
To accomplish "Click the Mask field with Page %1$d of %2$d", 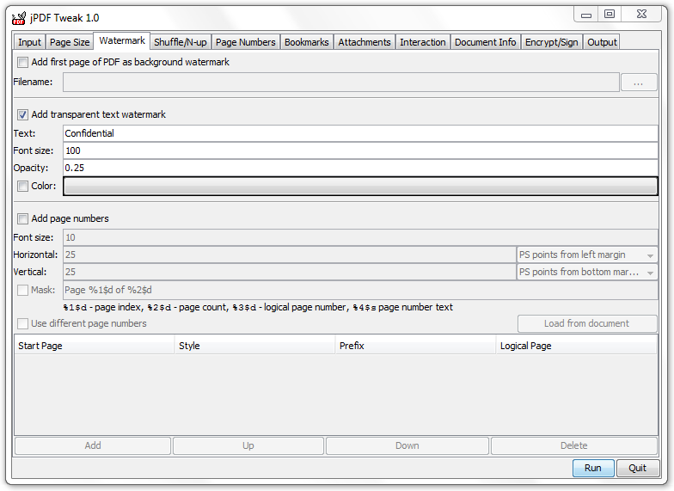I will [360, 291].
